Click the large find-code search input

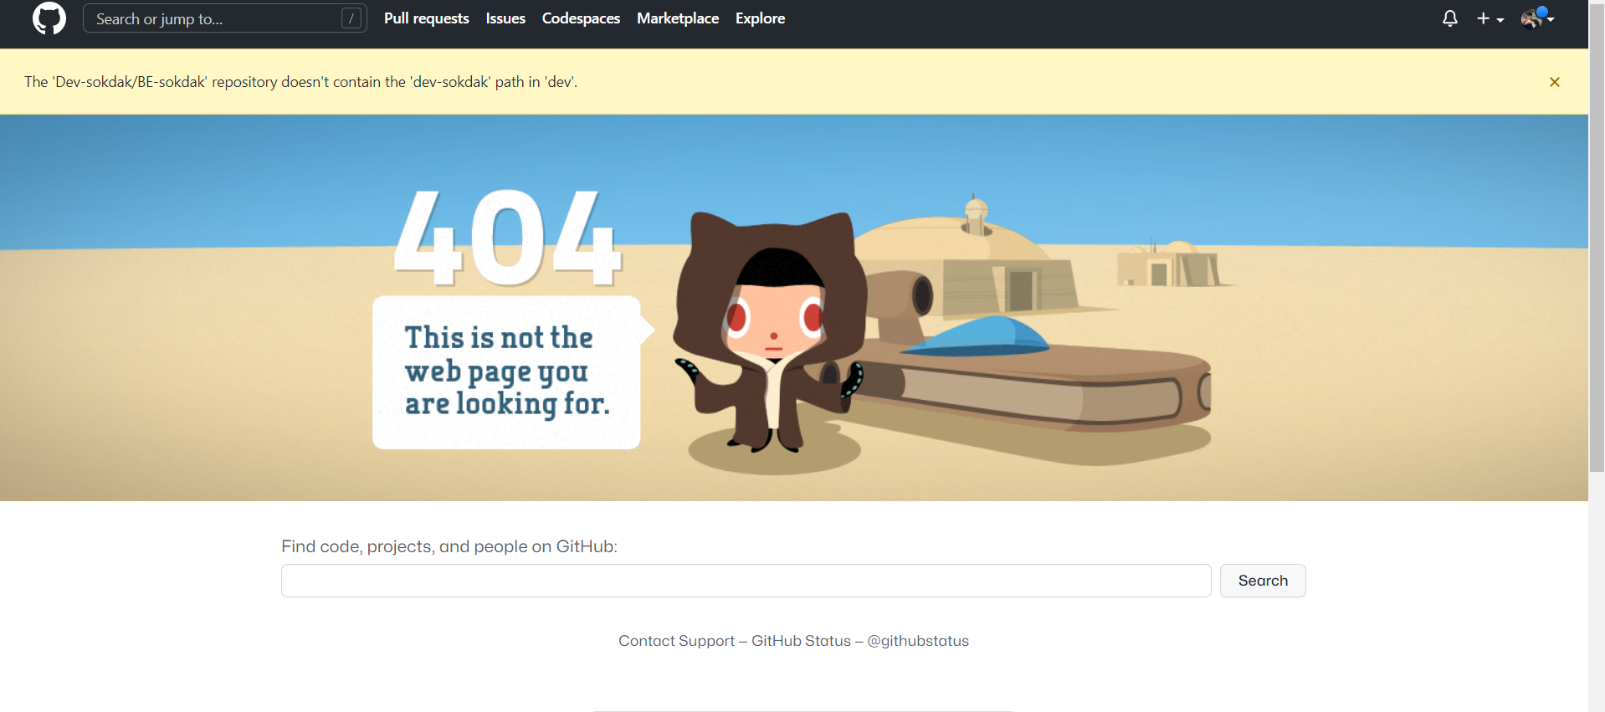click(746, 581)
